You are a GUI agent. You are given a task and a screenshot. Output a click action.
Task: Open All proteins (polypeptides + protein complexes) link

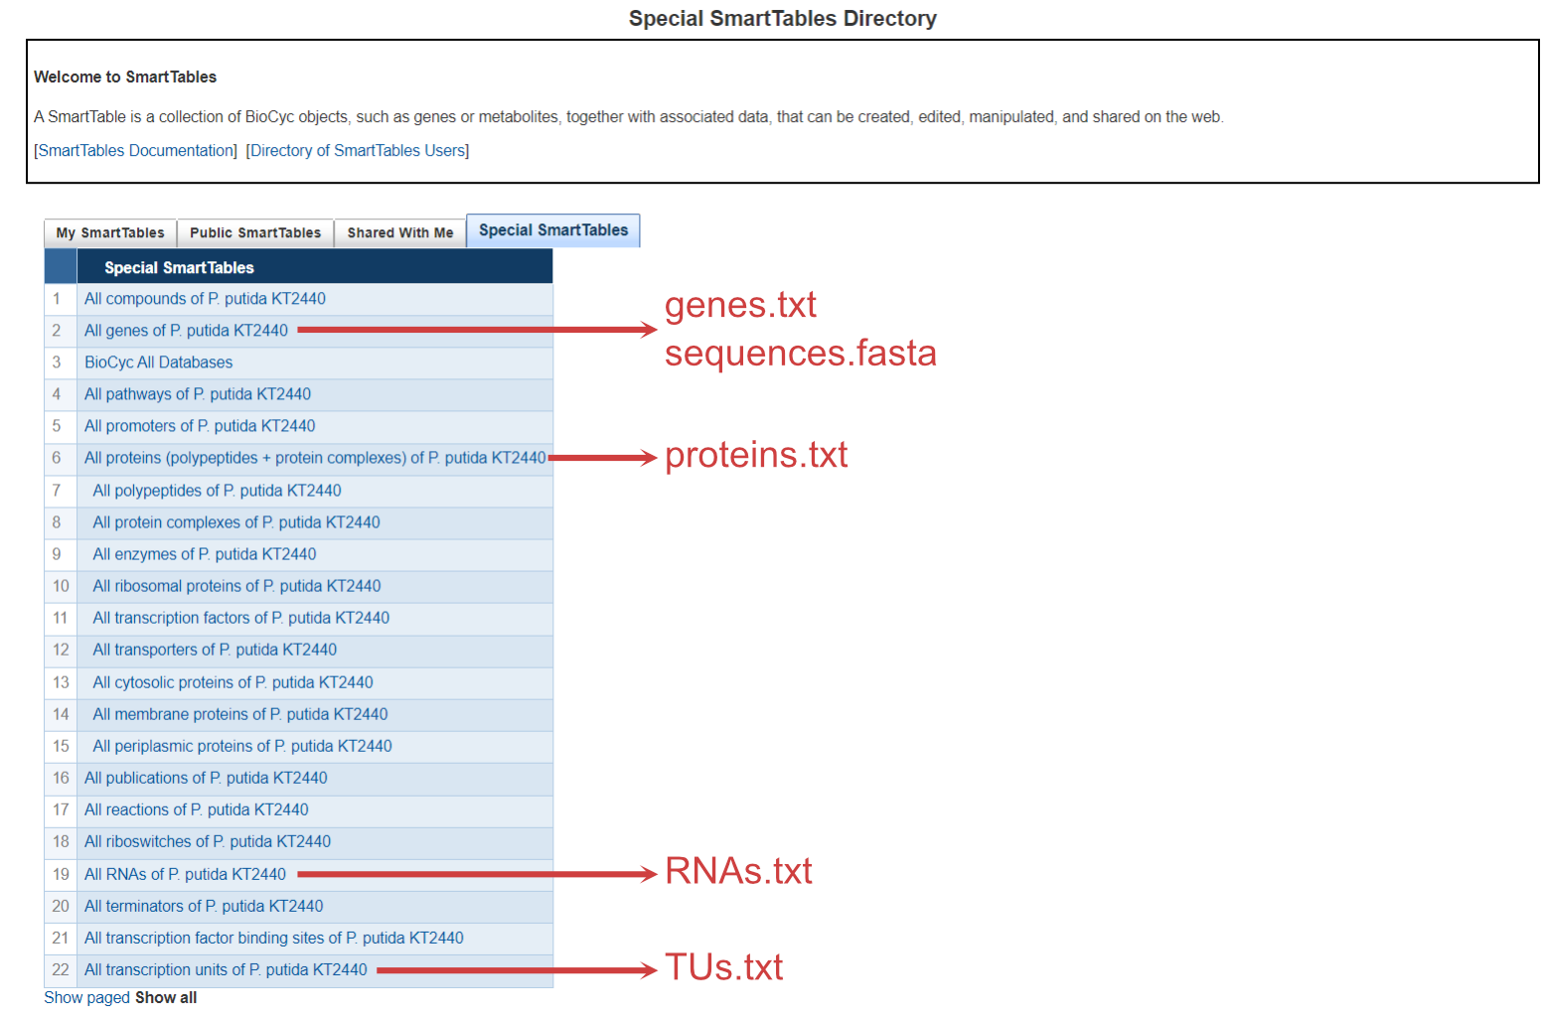pyautogui.click(x=315, y=458)
